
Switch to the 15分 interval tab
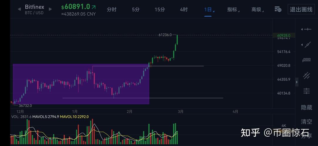pos(160,10)
